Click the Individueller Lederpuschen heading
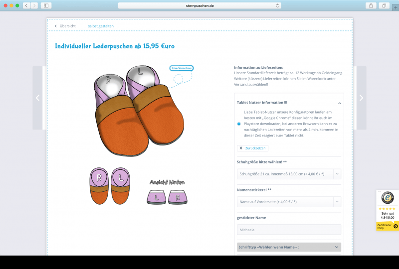Image resolution: width=399 pixels, height=269 pixels. click(115, 46)
